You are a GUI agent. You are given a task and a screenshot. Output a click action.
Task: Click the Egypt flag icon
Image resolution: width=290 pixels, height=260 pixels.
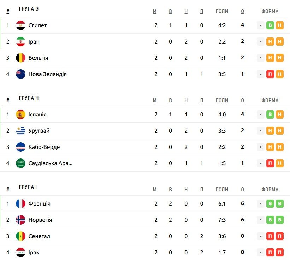pyautogui.click(x=20, y=25)
